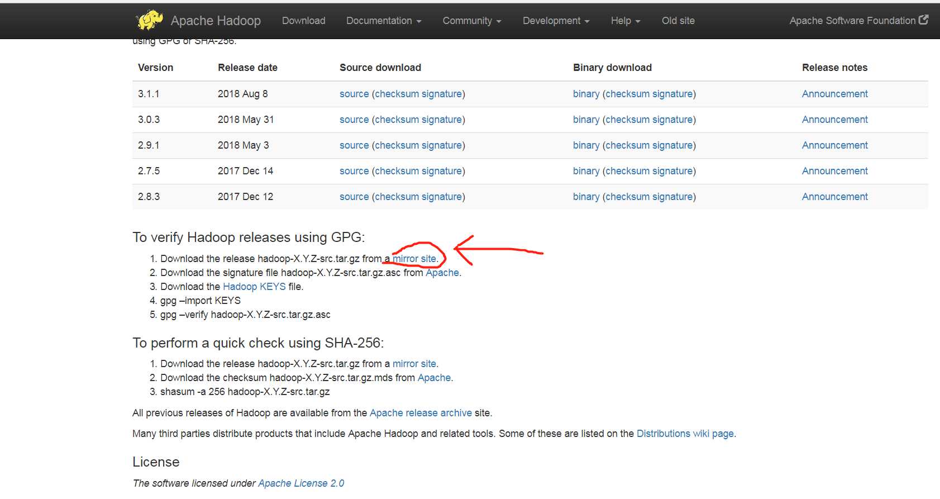Open source checksum for version 2.8.3
The image size is (940, 499).
click(397, 197)
